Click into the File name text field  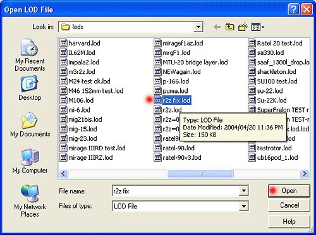point(176,191)
